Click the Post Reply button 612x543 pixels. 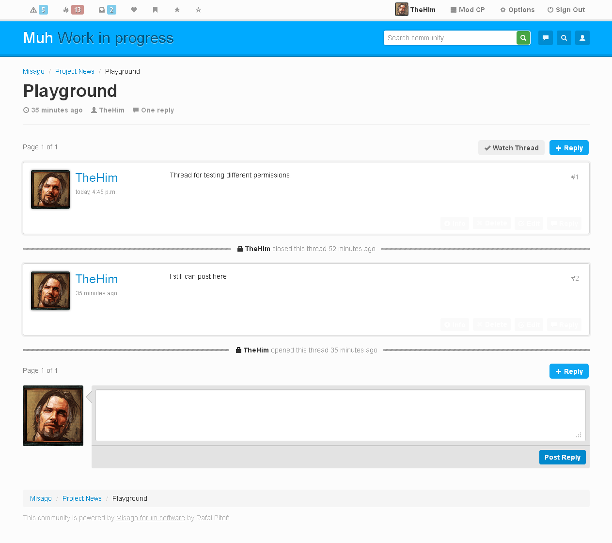tap(562, 457)
